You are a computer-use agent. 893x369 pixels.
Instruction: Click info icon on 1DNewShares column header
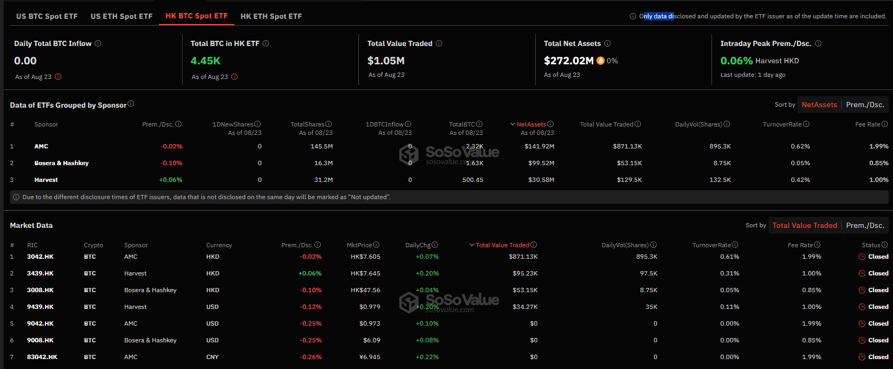(x=257, y=124)
